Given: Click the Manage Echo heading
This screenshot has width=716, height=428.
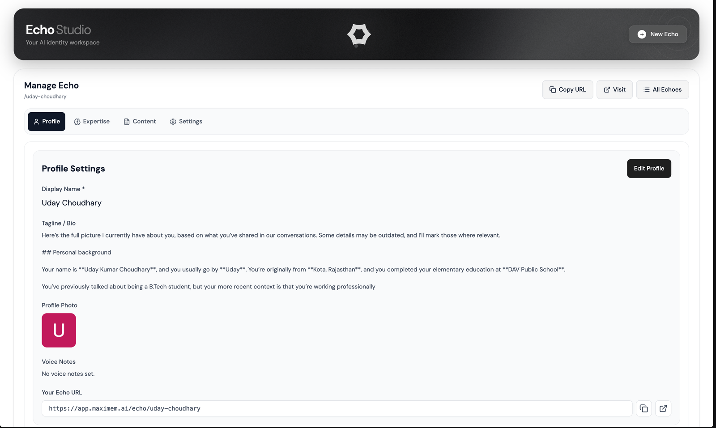Looking at the screenshot, I should [x=51, y=85].
